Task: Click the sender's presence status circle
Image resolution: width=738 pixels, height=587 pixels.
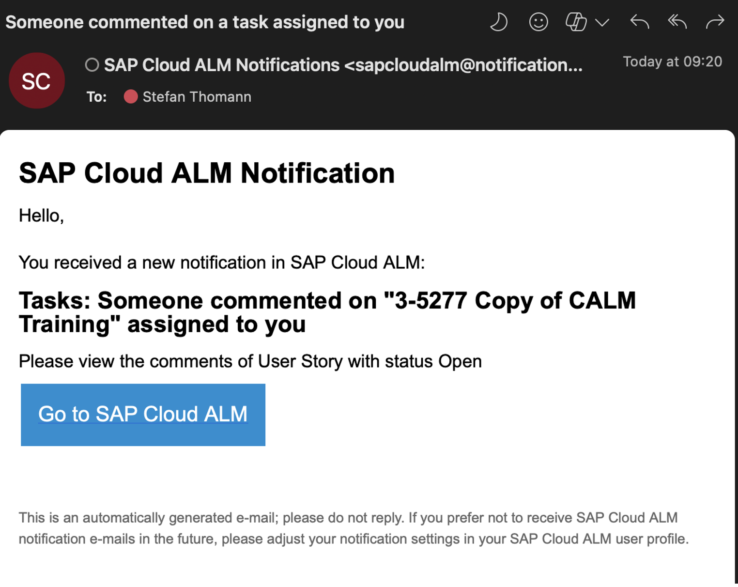Action: [92, 65]
